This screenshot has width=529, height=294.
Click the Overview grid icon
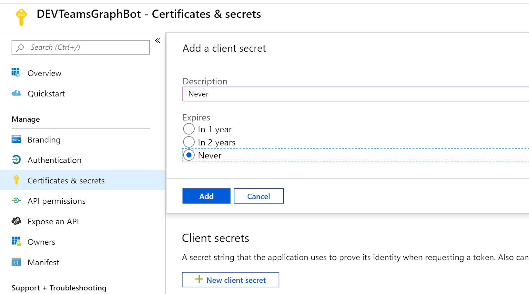16,73
